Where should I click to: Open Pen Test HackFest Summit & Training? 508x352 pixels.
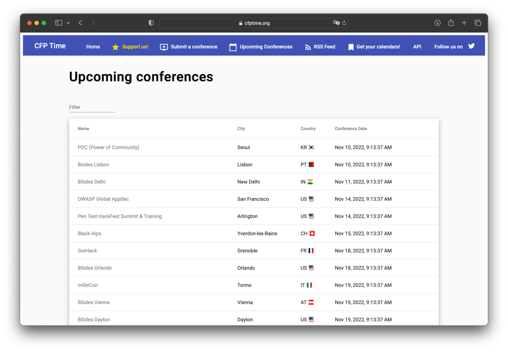coord(119,216)
